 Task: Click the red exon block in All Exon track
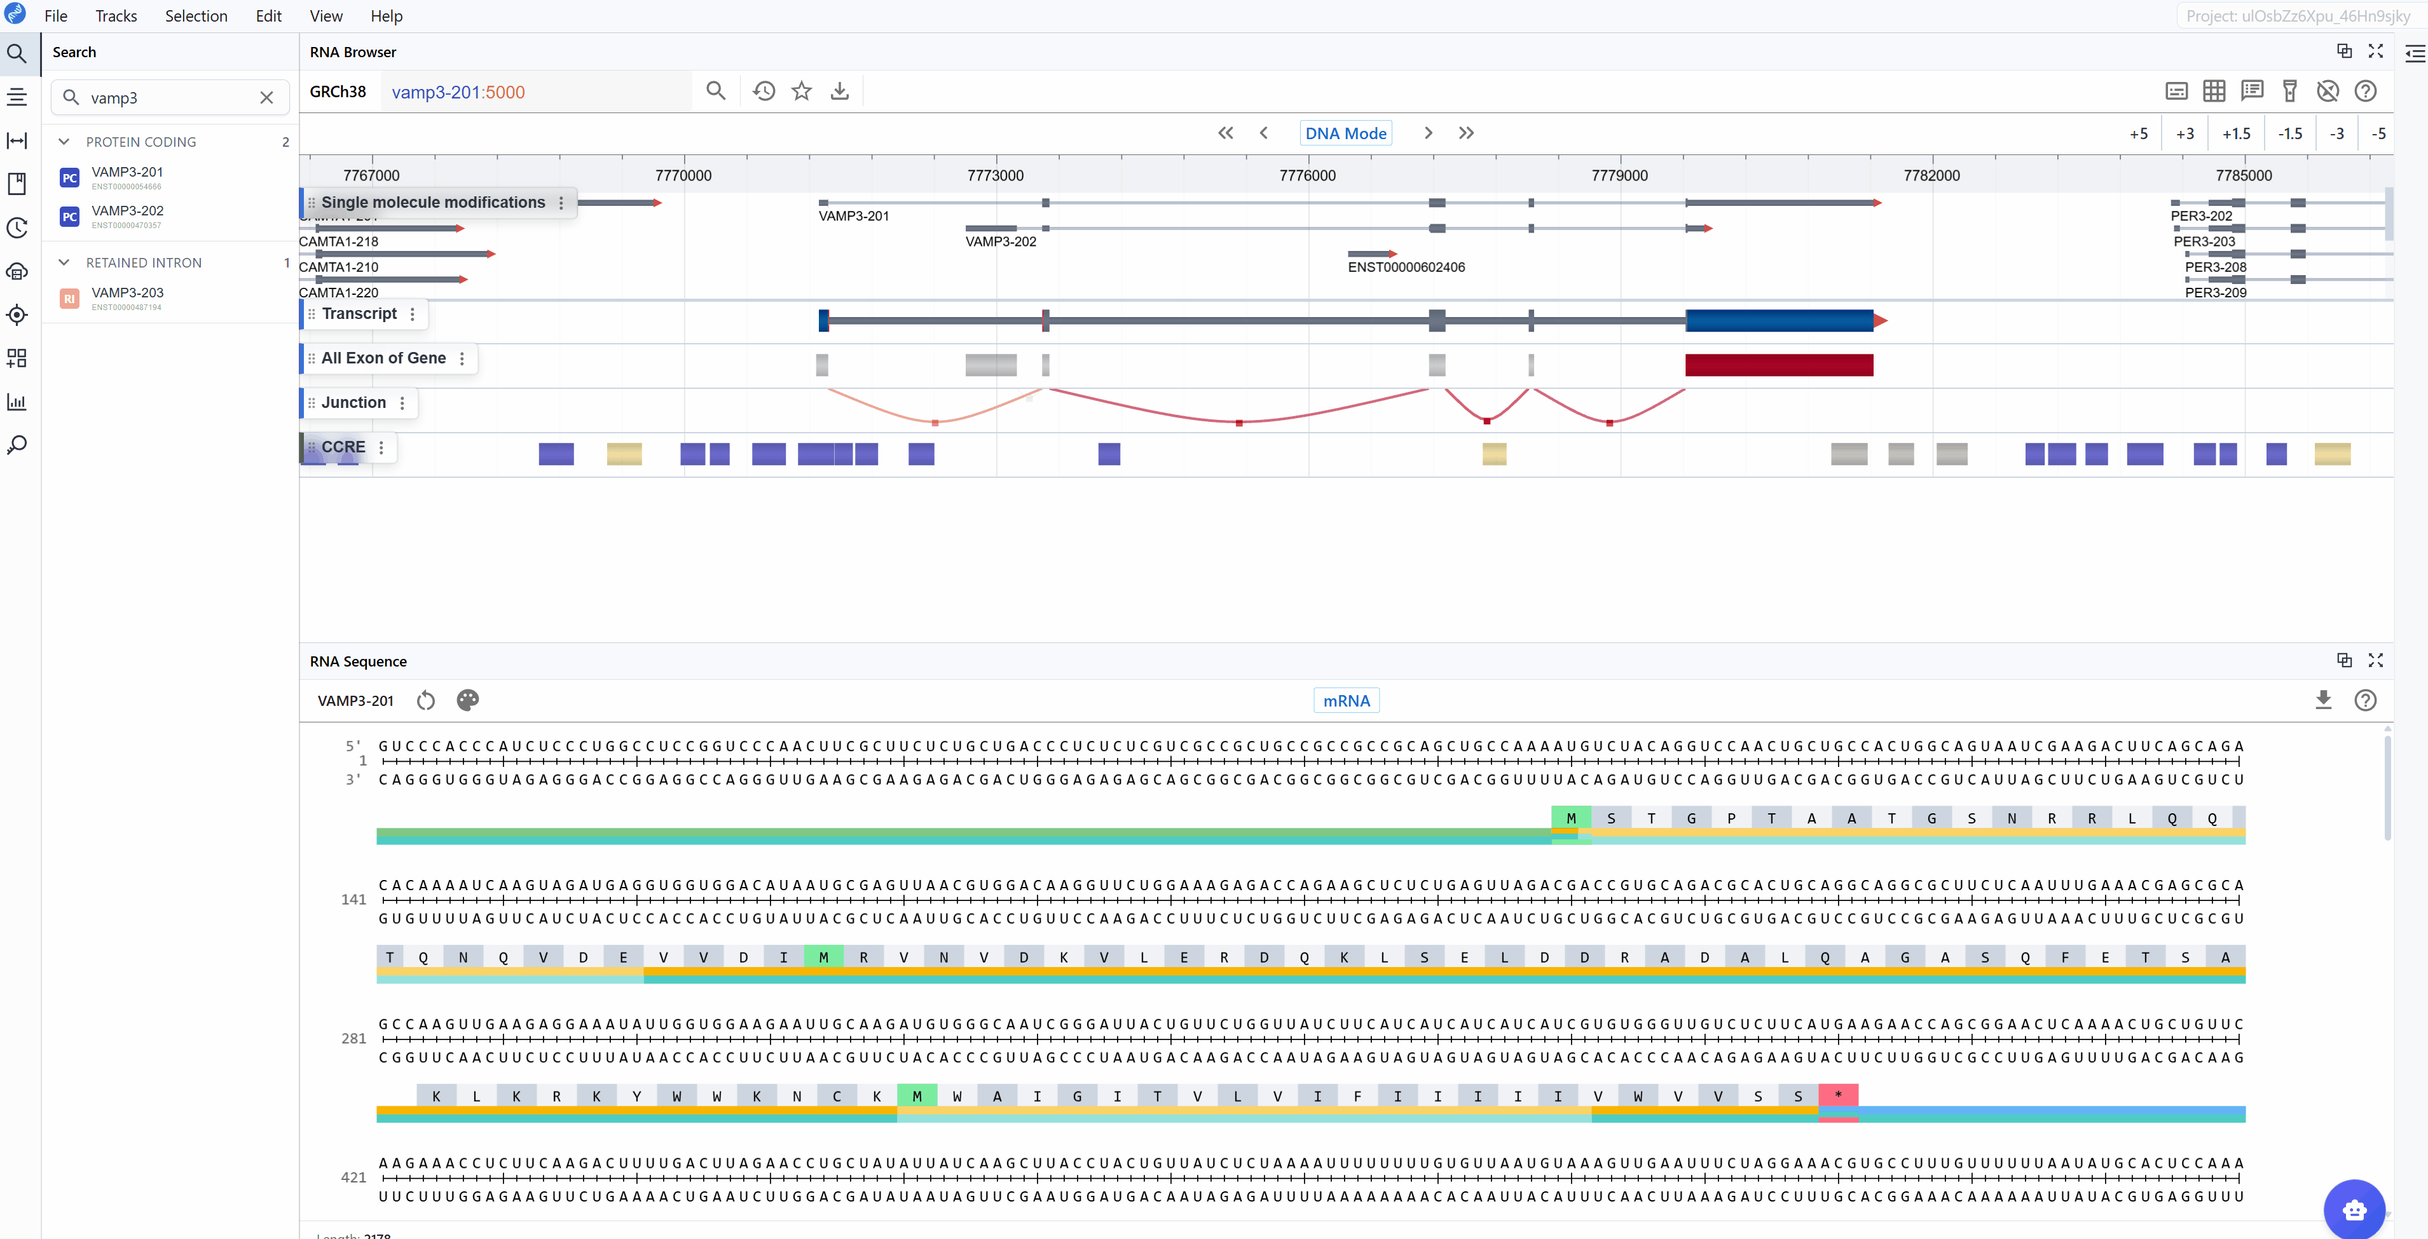click(x=1779, y=365)
